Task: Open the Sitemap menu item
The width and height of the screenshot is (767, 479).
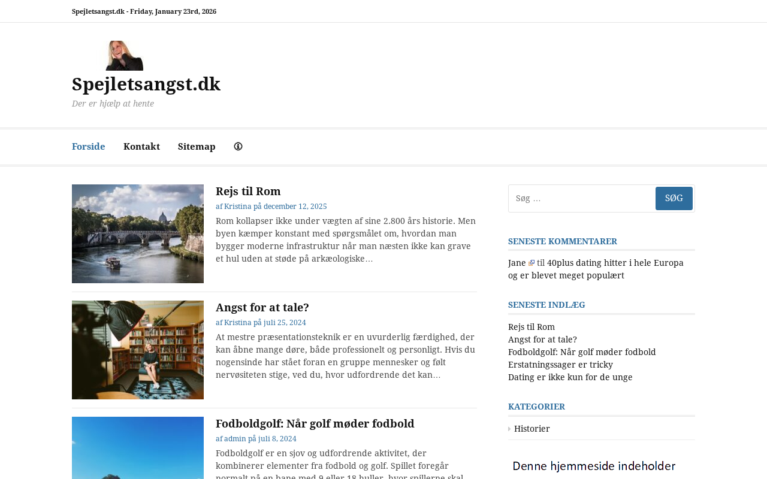Action: 197,147
